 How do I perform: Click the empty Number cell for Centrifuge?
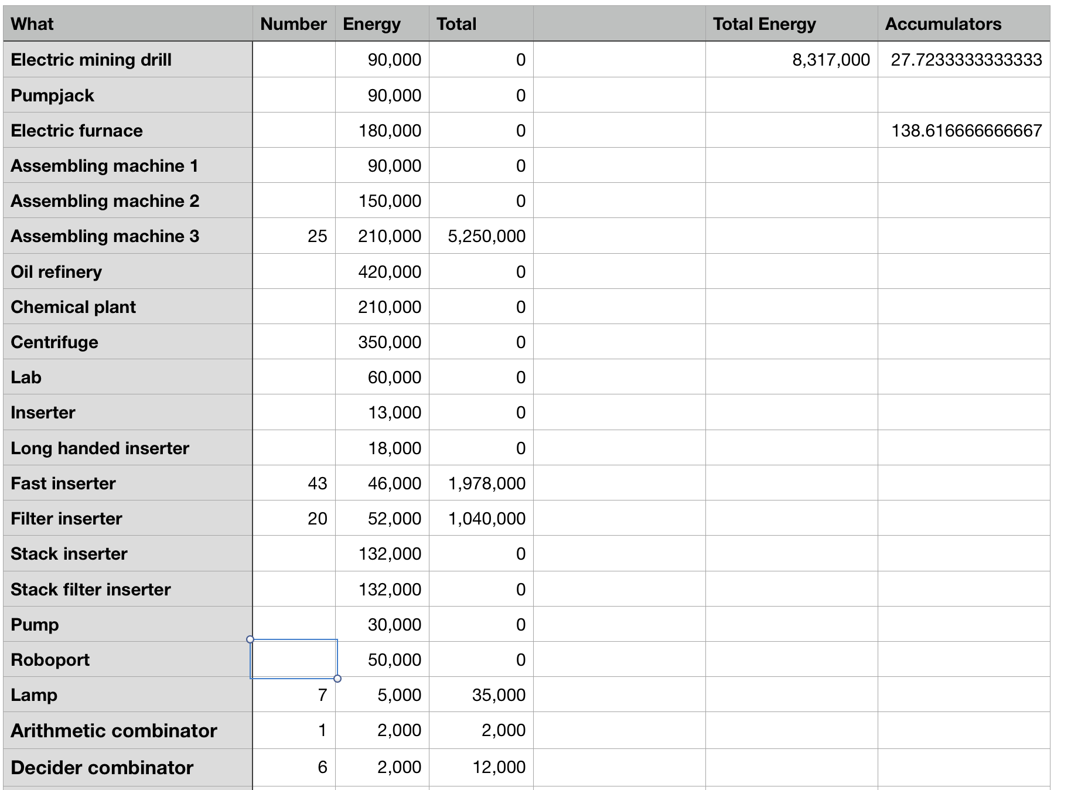pos(294,342)
